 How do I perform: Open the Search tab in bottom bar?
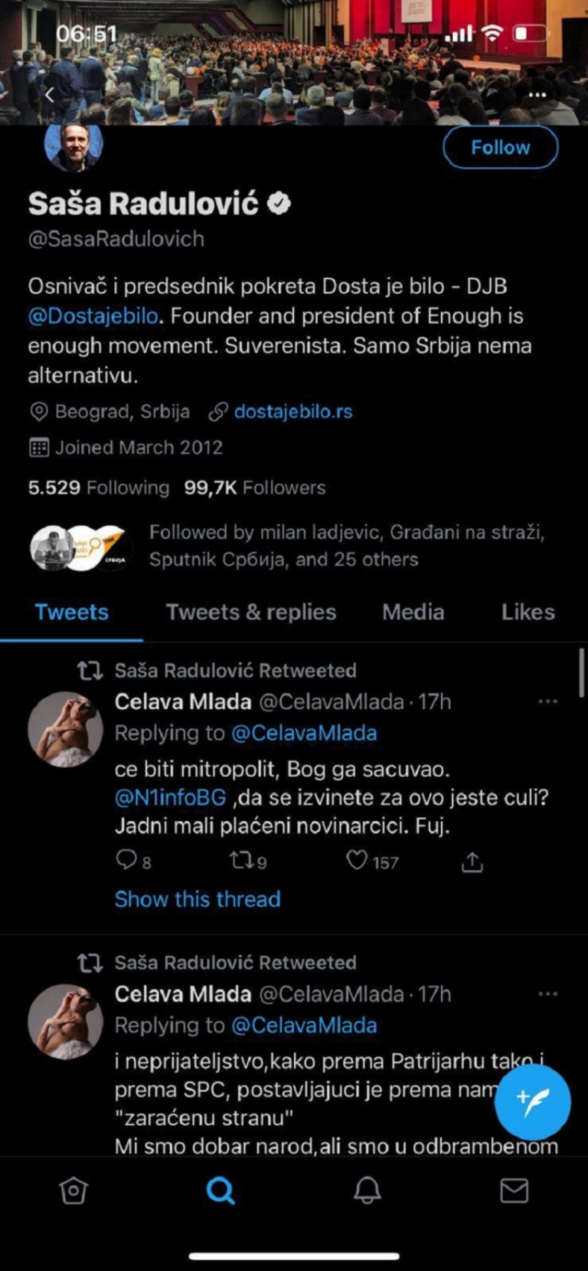click(x=220, y=1191)
